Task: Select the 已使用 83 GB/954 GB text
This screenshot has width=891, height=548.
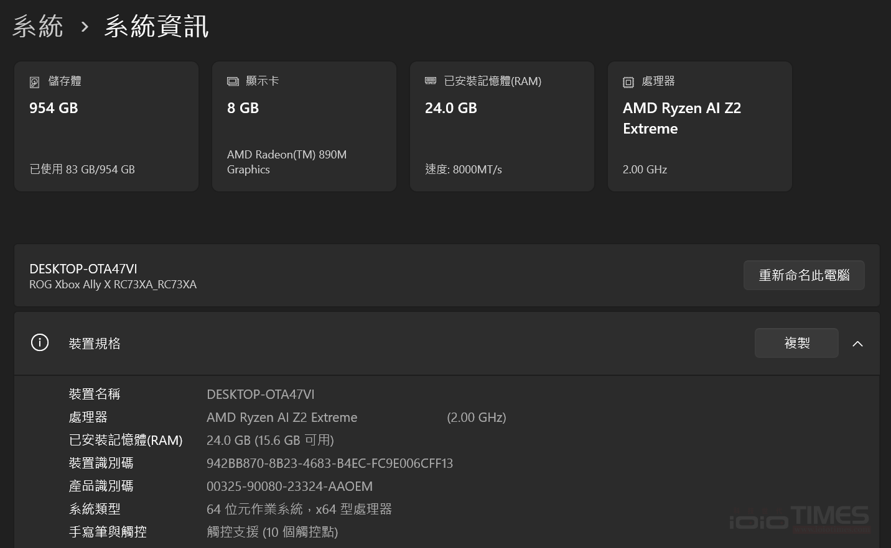Action: [82, 169]
